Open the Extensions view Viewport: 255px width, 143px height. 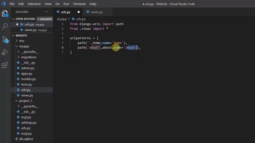pyautogui.click(x=5, y=65)
